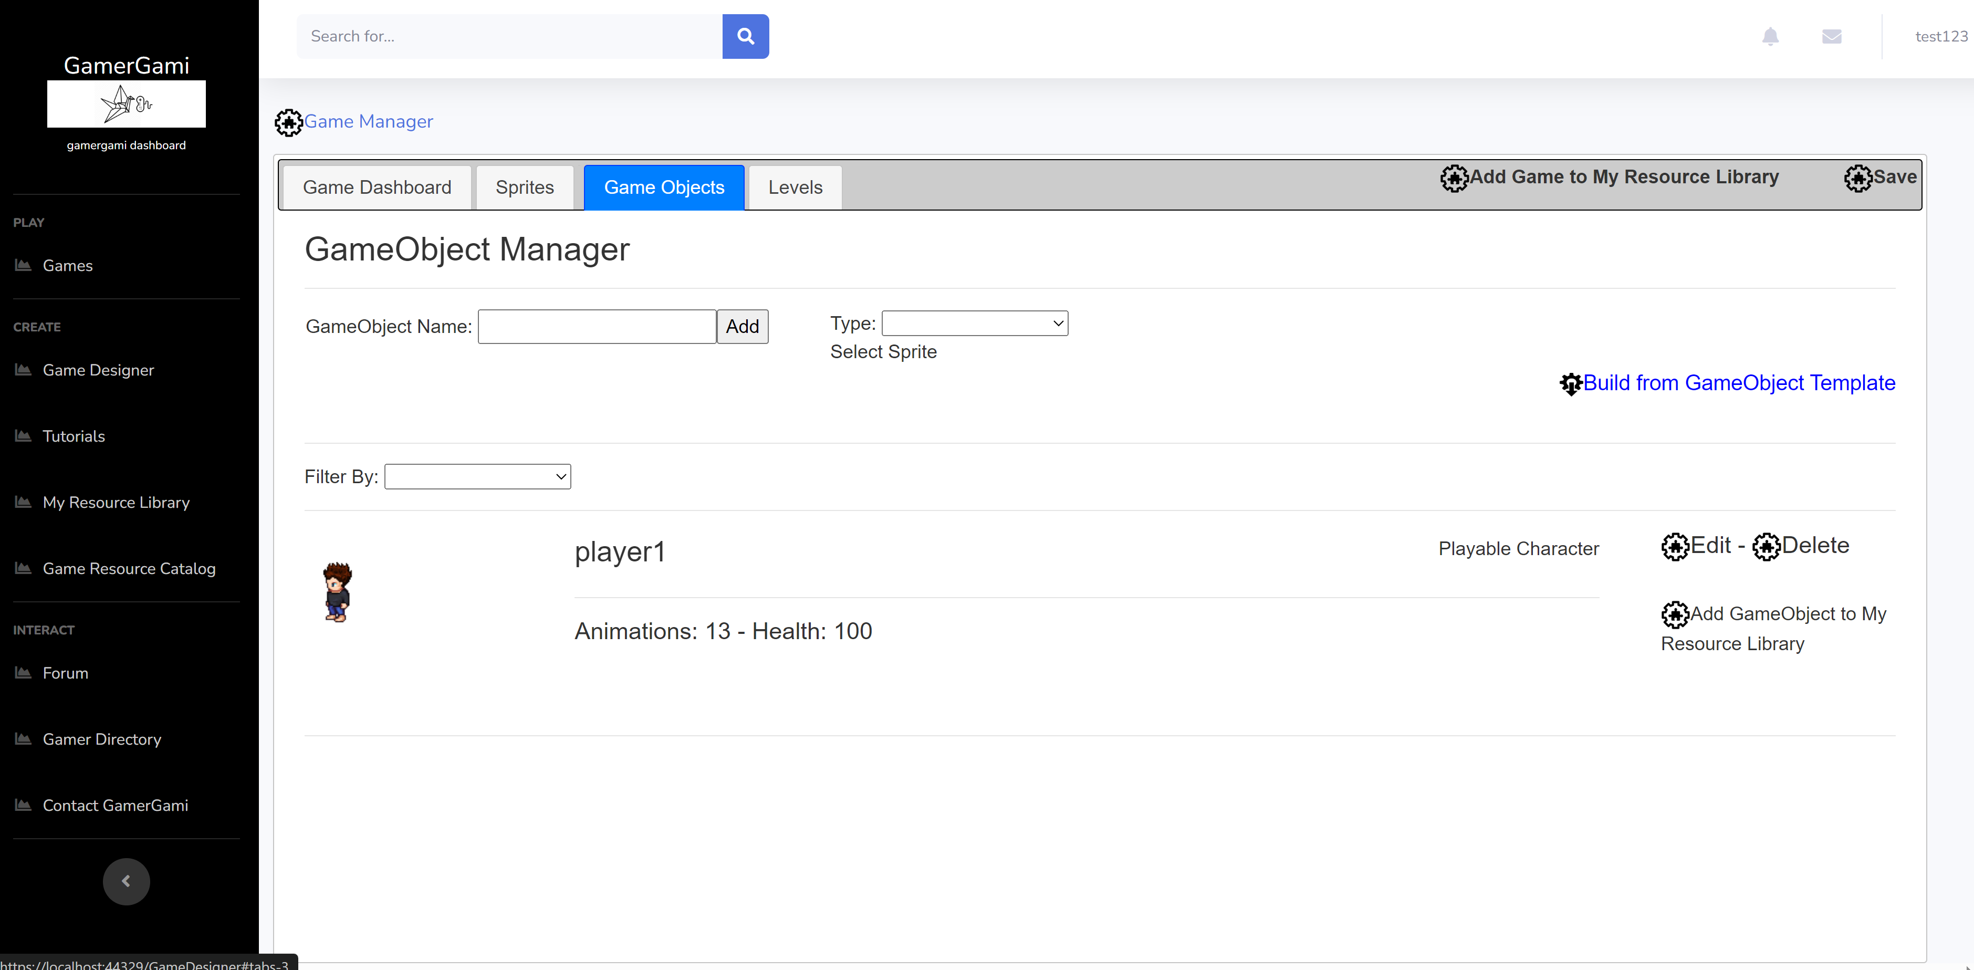
Task: Click the blue search magnifier button
Action: [745, 36]
